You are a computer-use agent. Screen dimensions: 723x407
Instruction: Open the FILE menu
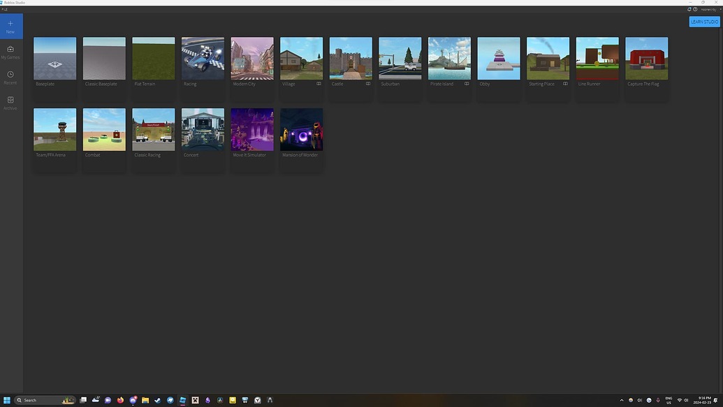(x=5, y=9)
